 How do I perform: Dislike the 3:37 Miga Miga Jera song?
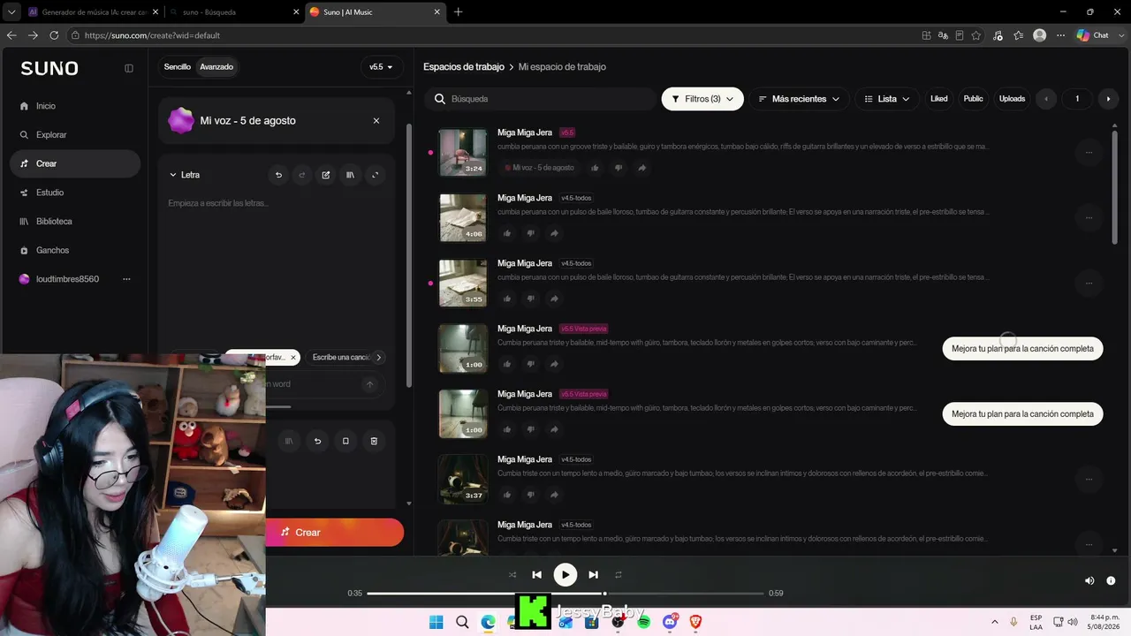[530, 495]
